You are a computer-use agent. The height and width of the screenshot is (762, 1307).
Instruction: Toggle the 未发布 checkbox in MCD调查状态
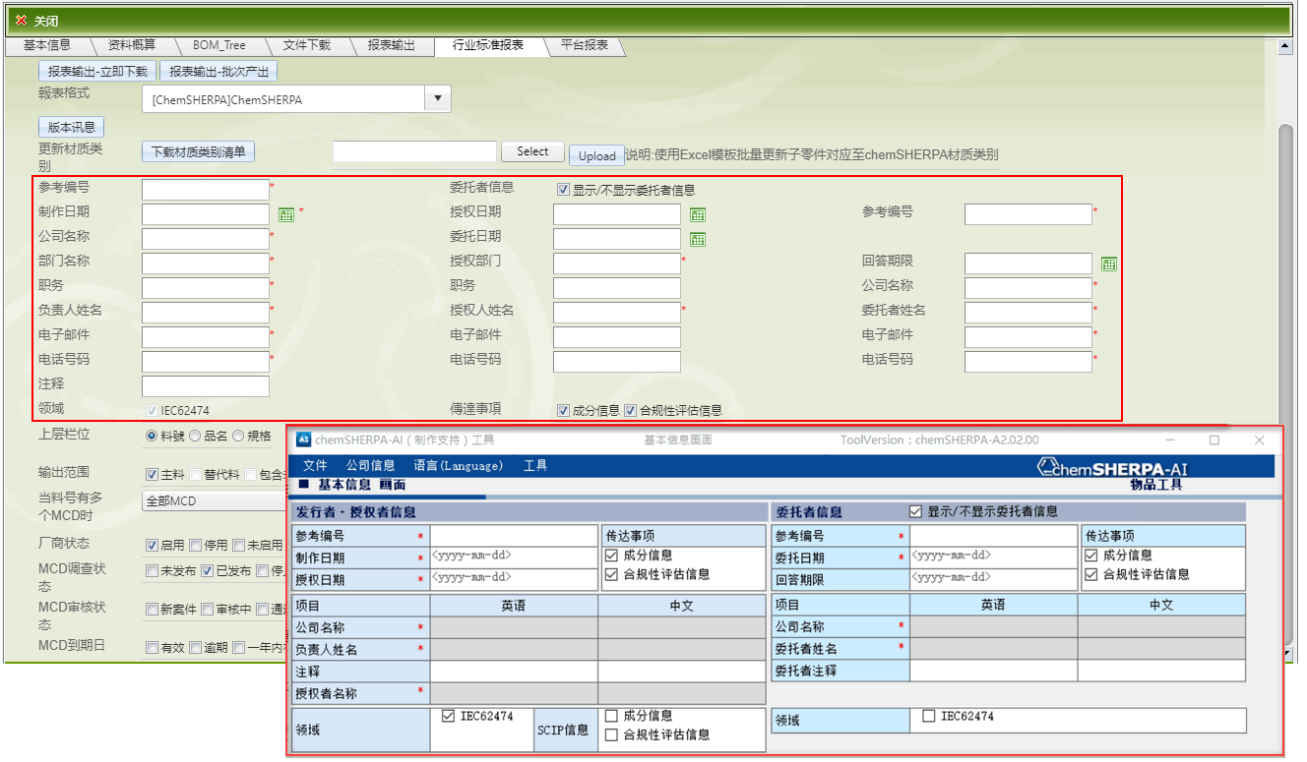[x=153, y=570]
